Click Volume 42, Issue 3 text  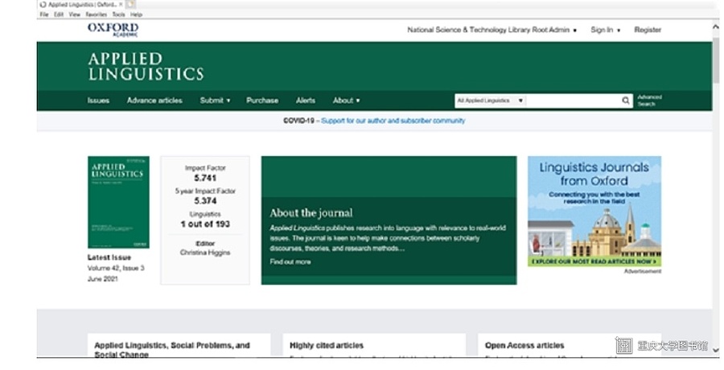[116, 268]
